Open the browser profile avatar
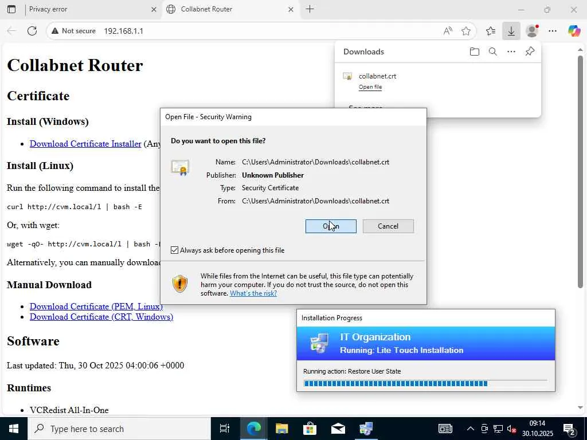 pyautogui.click(x=532, y=31)
